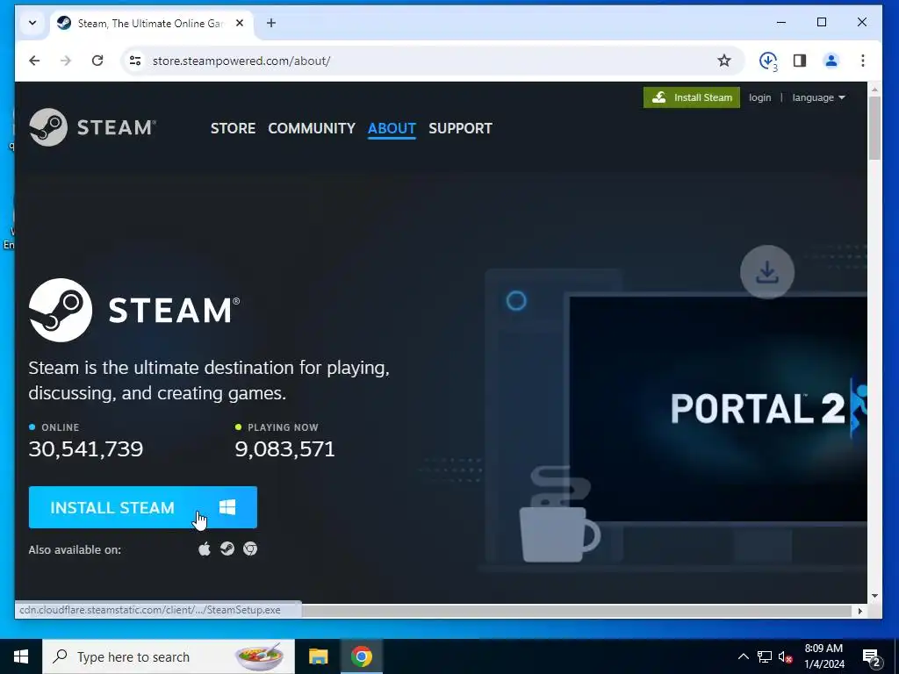Click the Portal 2 screen artwork
899x674 pixels.
pyautogui.click(x=718, y=408)
